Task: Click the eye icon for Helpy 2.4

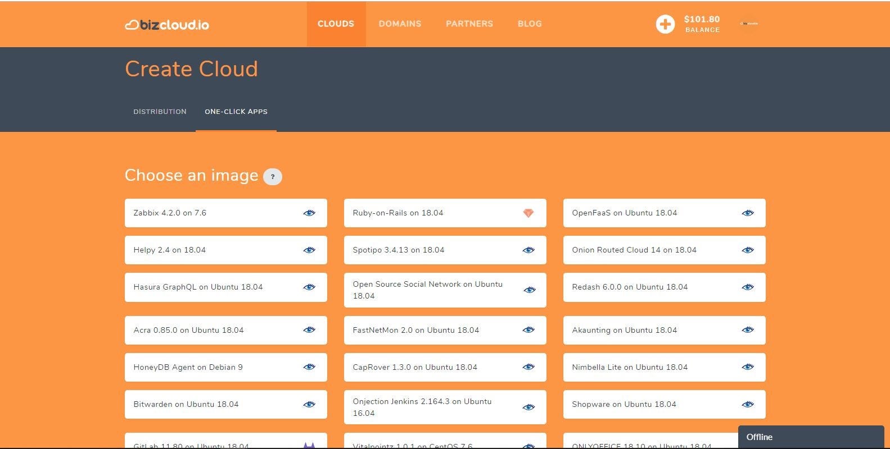Action: 309,250
